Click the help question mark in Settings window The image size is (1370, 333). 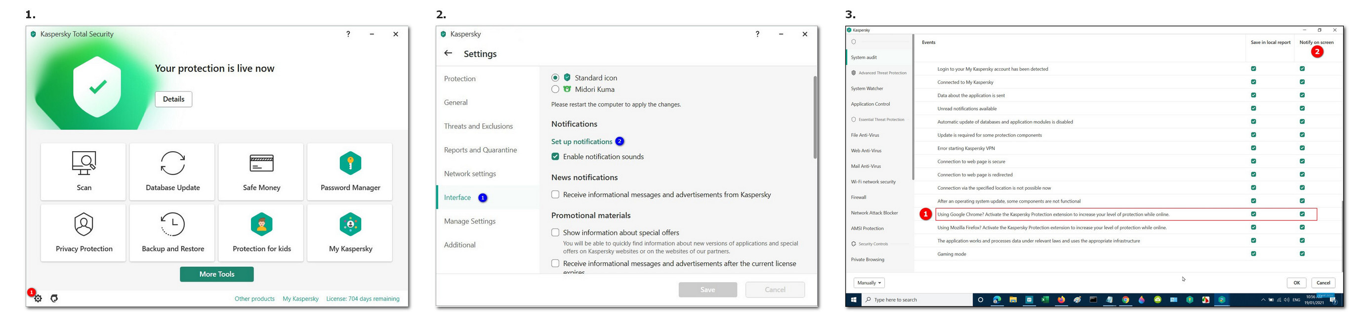(757, 34)
